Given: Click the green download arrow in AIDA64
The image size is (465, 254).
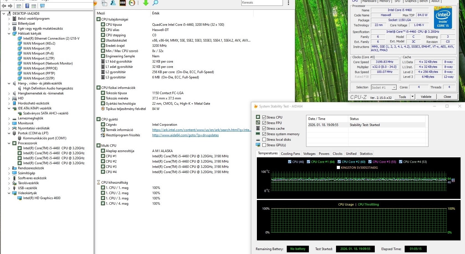Looking at the screenshot, I should [x=146, y=3].
